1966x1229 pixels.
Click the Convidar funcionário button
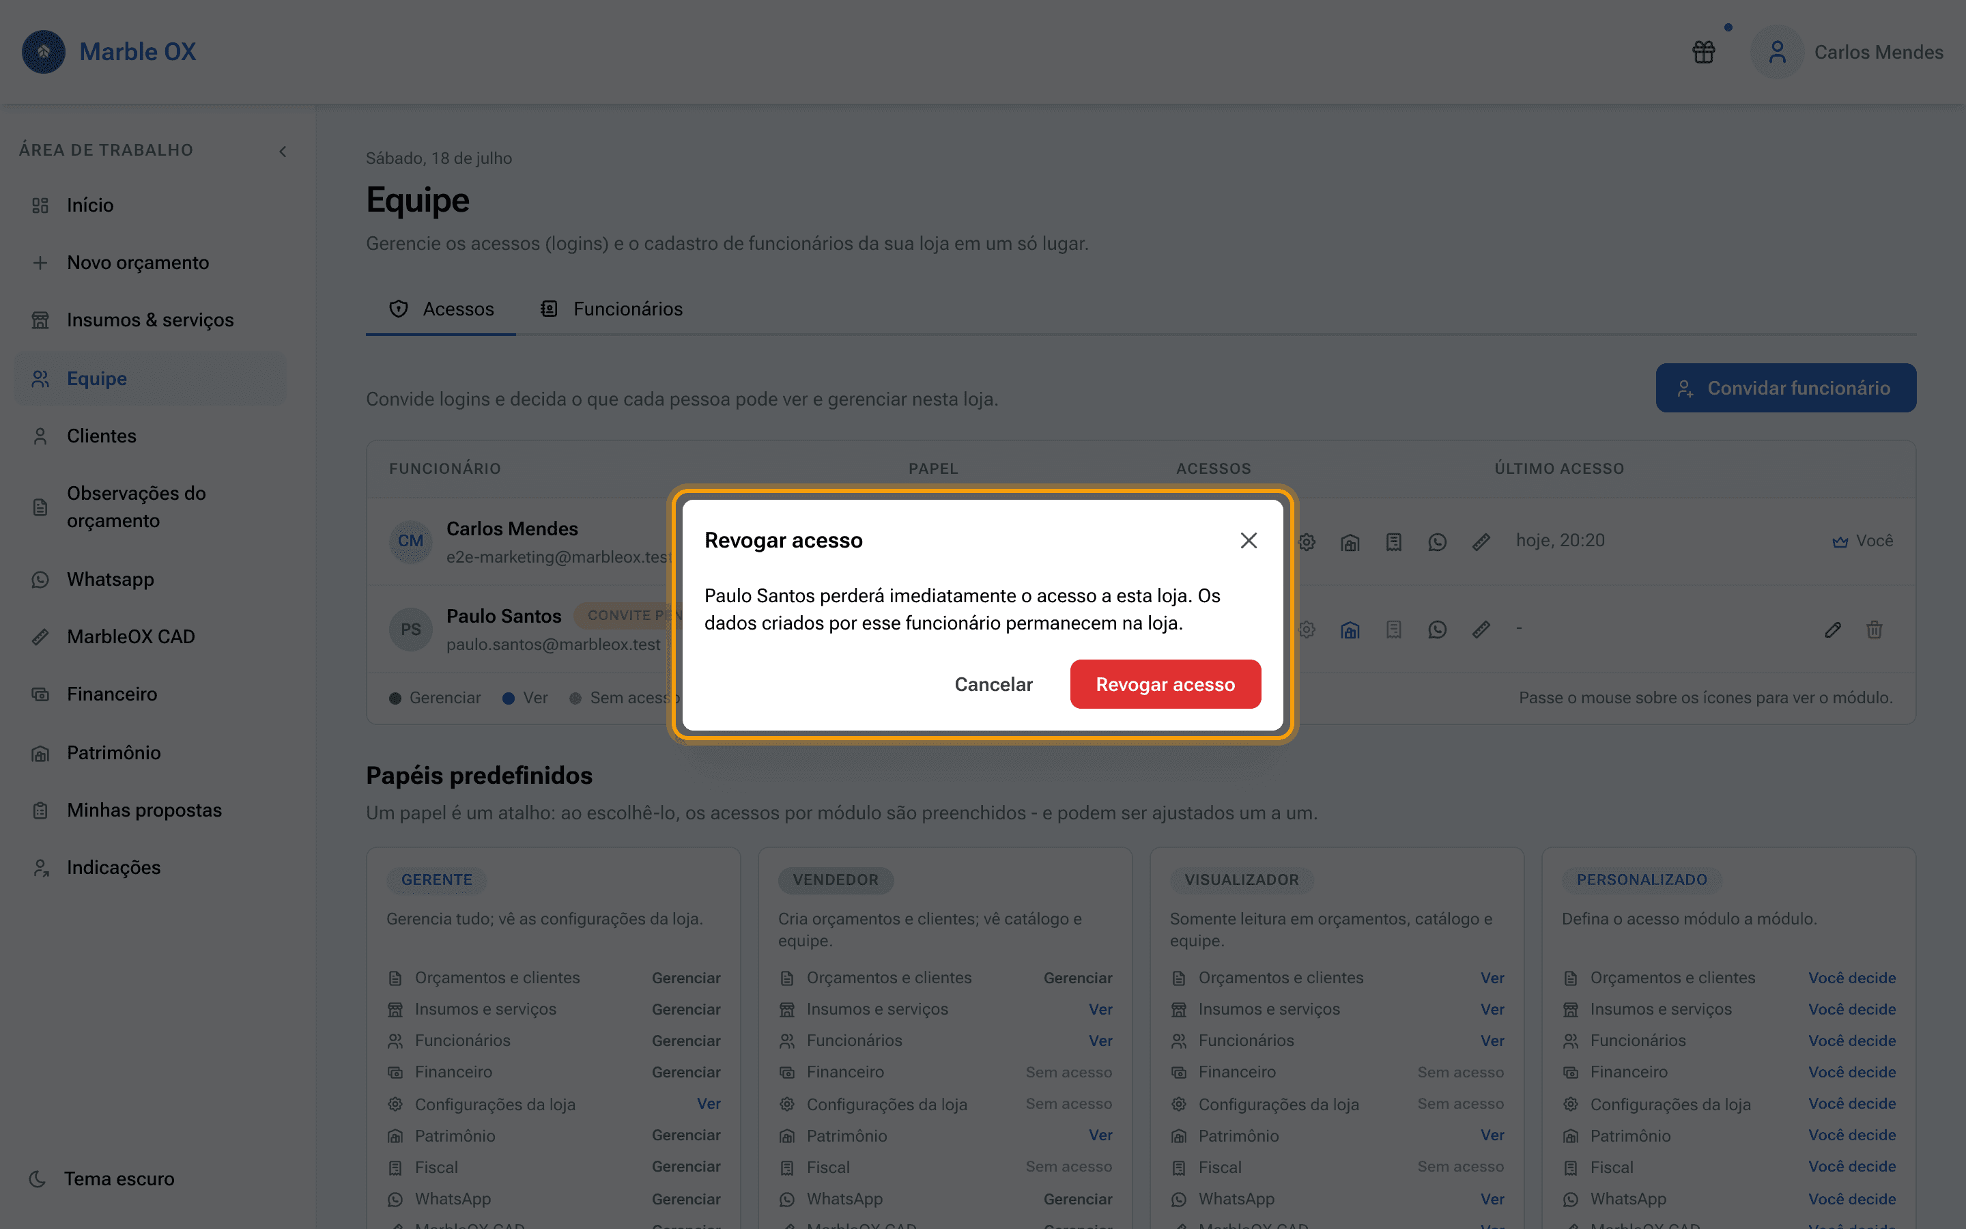tap(1786, 388)
